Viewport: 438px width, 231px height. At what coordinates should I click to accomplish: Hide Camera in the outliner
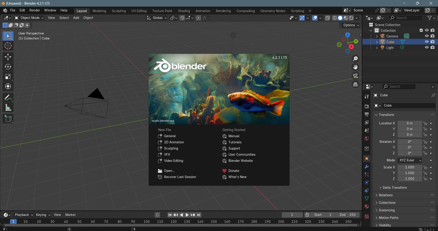coord(427,36)
